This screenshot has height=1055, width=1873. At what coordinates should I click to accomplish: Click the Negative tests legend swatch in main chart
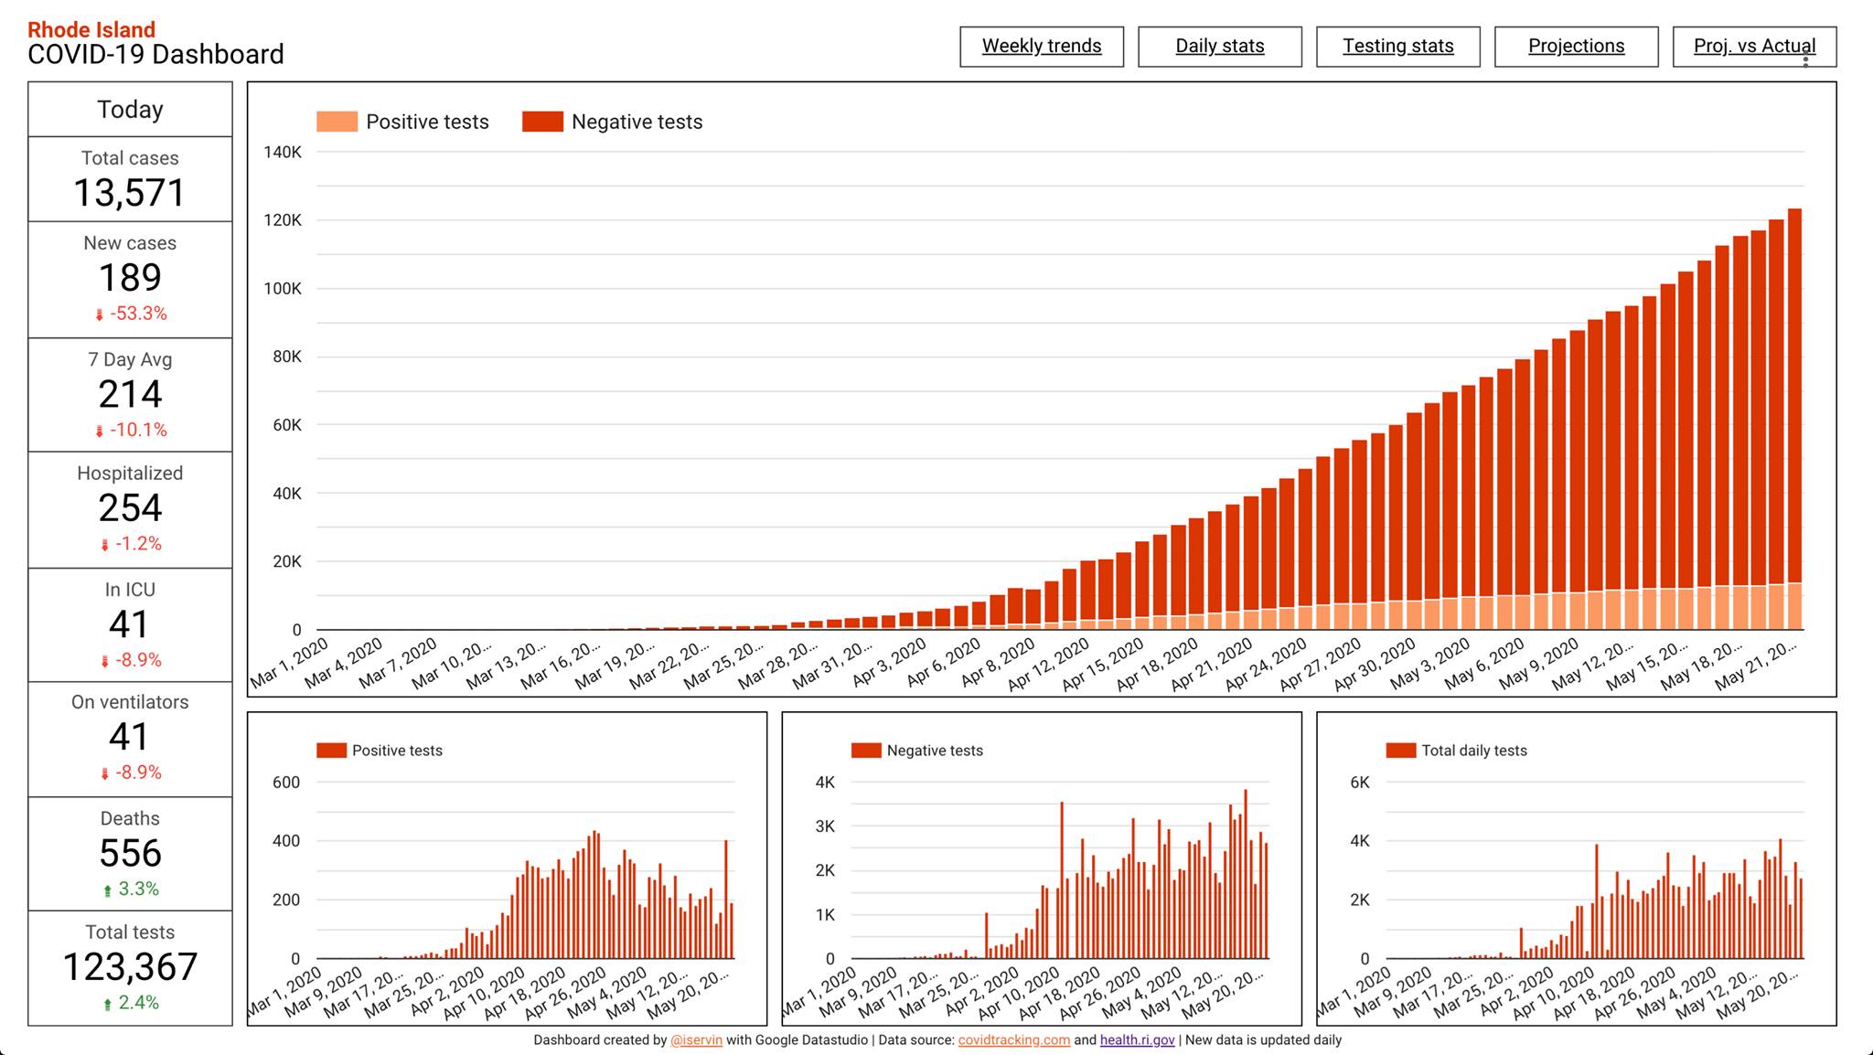542,122
